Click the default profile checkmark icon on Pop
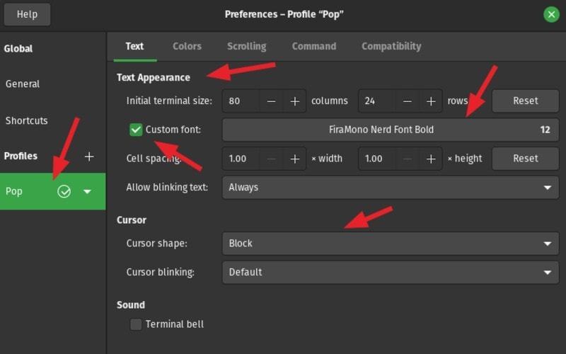 click(64, 191)
